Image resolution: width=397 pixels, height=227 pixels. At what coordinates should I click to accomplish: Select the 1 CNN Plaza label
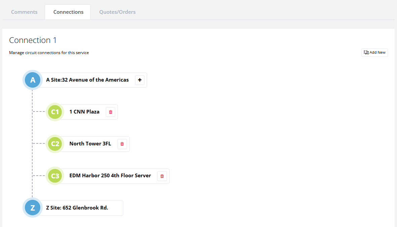(84, 112)
